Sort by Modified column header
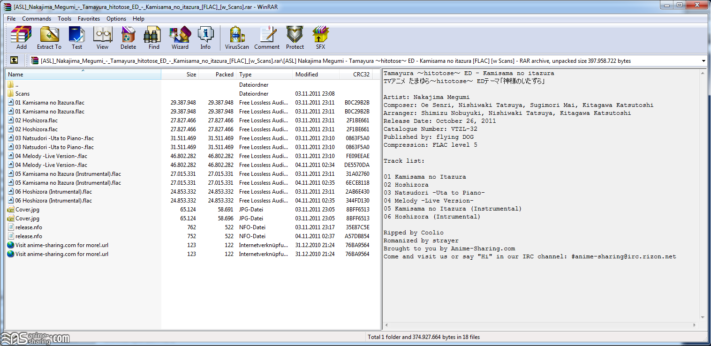 [x=316, y=75]
